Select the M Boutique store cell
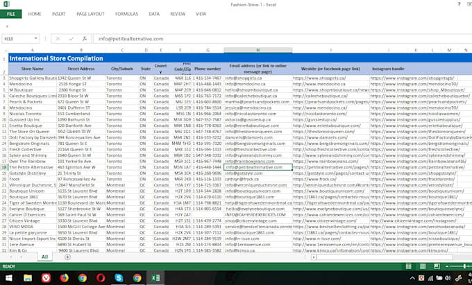Viewport: 472px width, 285px height. 33,90
